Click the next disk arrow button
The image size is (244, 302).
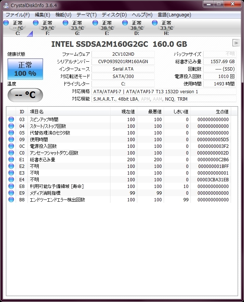[235, 42]
